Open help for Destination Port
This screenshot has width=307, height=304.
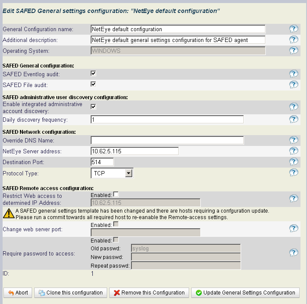coord(294,162)
